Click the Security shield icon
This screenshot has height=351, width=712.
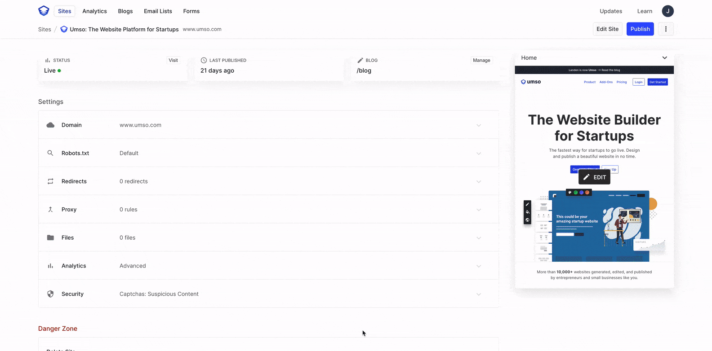click(50, 294)
